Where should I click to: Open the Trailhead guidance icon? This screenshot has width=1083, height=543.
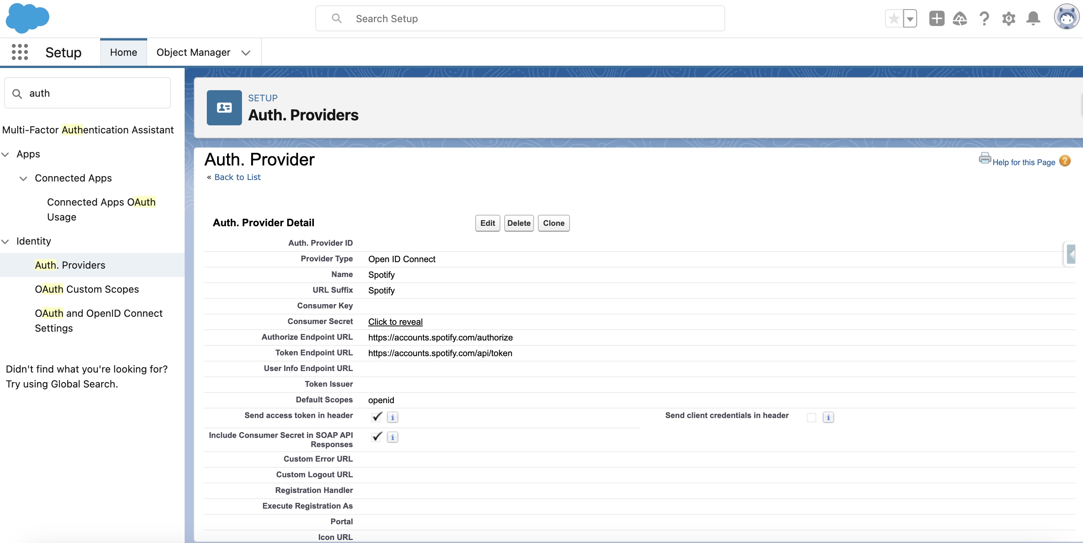[x=960, y=18]
